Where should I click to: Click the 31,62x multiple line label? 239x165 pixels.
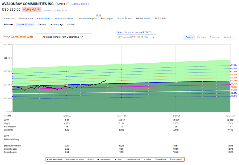click(234, 65)
